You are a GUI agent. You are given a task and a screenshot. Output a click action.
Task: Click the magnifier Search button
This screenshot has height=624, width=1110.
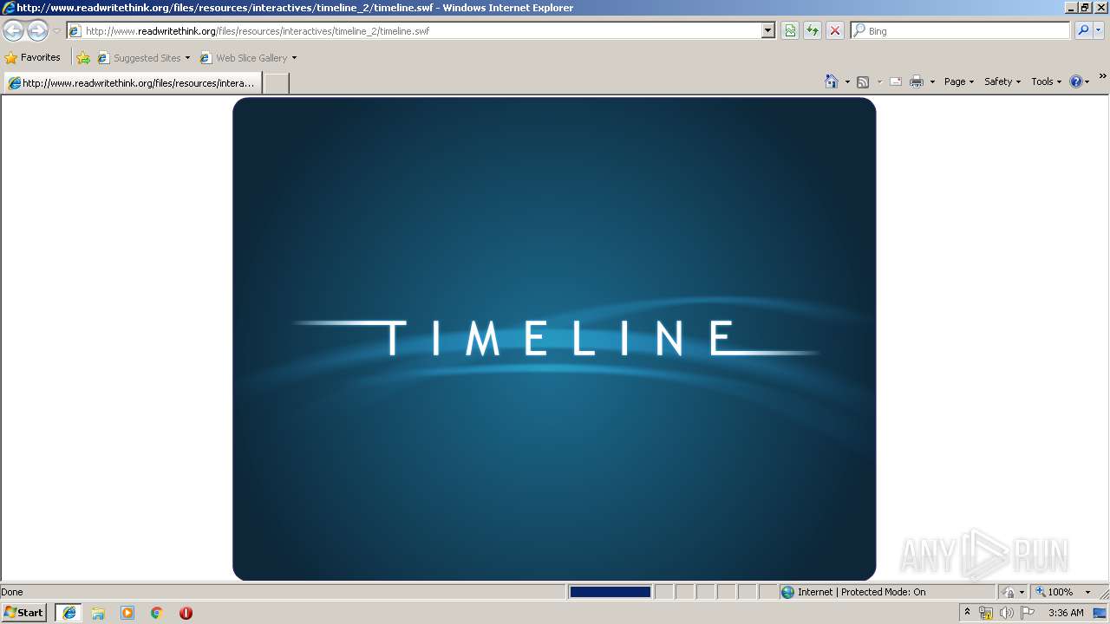pyautogui.click(x=1083, y=30)
